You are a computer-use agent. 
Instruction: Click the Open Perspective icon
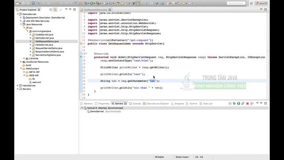click(251, 3)
